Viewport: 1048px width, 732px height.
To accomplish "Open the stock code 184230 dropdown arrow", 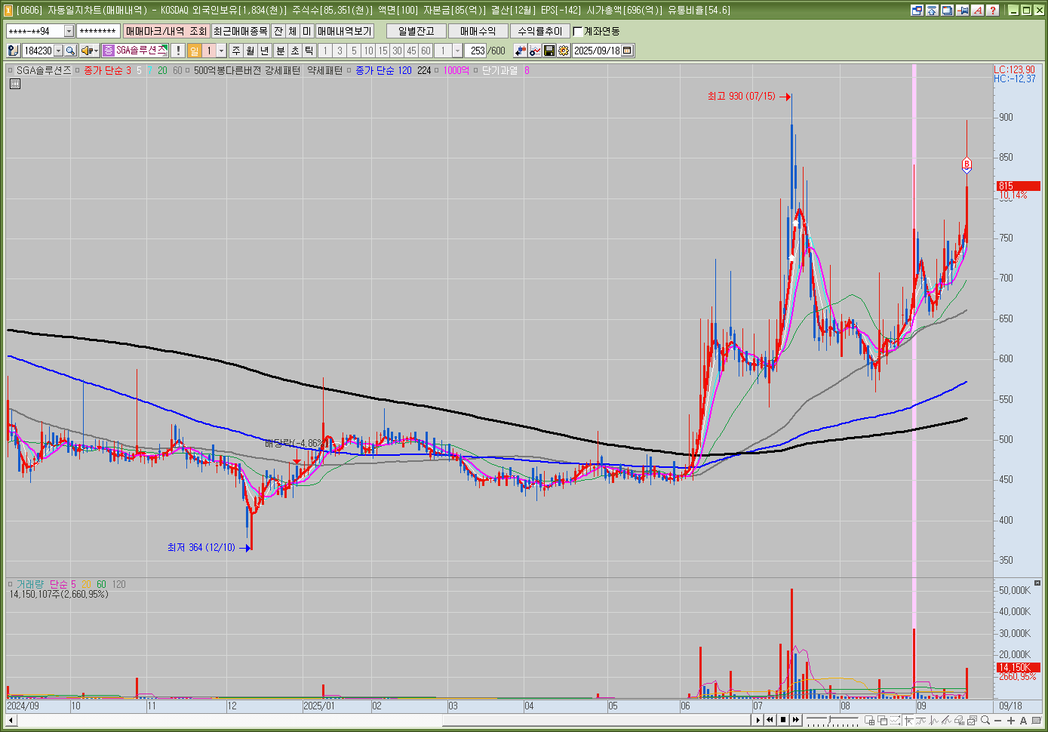I will coord(58,51).
